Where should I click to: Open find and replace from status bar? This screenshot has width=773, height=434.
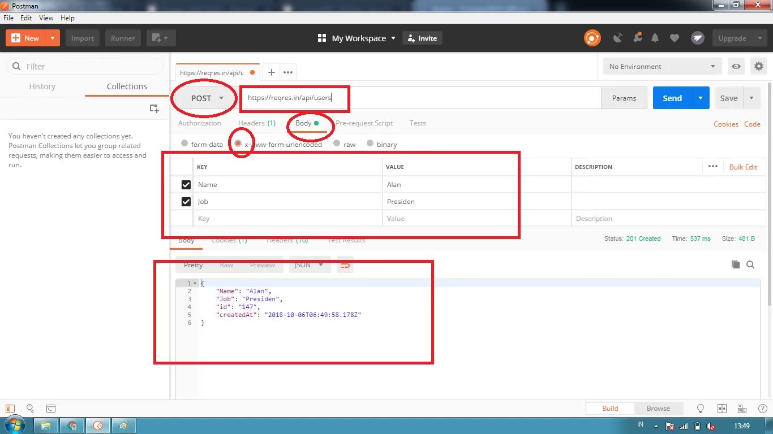[x=30, y=408]
